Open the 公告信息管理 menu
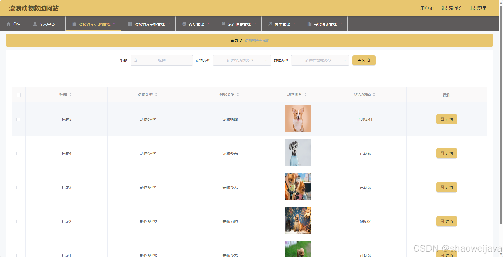 238,24
